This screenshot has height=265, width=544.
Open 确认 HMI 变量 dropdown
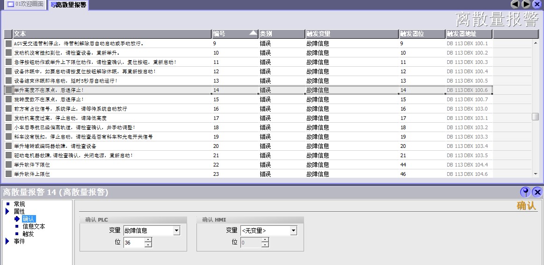(x=293, y=231)
